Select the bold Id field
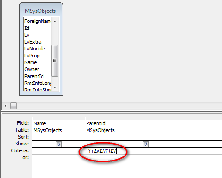Image resolution: width=222 pixels, height=178 pixels. point(27,28)
